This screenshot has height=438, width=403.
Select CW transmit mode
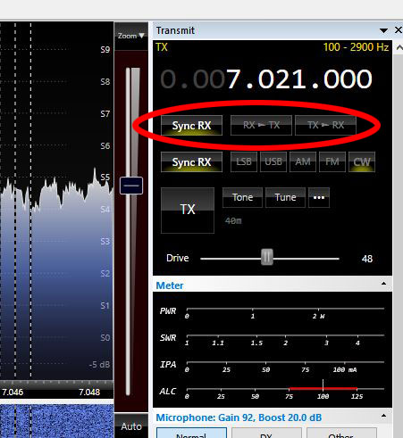coord(362,161)
